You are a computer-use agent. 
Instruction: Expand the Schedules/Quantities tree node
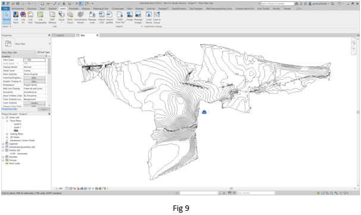pos(3,147)
